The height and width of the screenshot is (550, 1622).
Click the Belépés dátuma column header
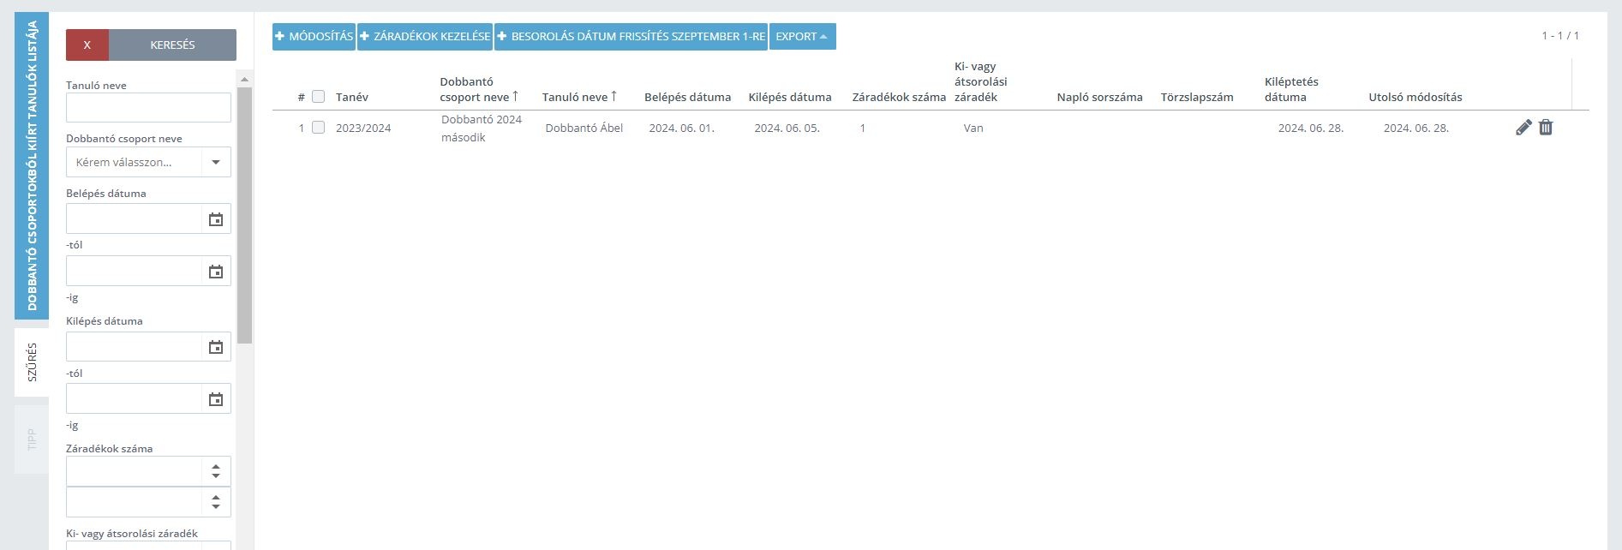coord(687,97)
